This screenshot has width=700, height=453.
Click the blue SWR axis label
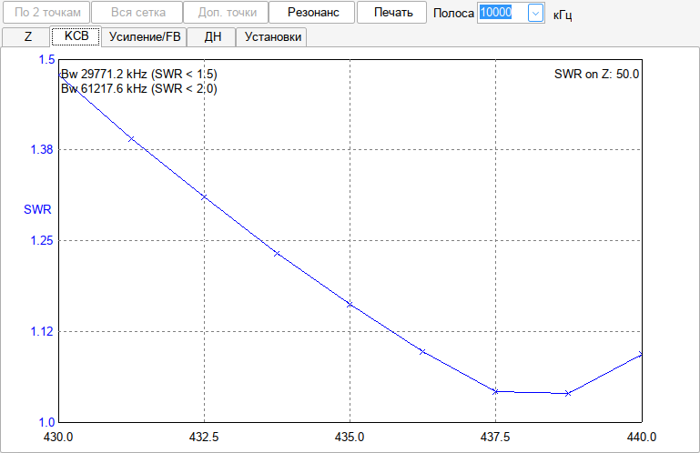37,209
